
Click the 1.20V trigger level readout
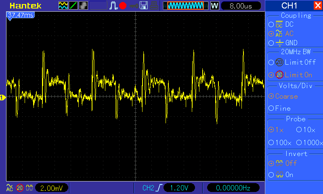point(179,188)
